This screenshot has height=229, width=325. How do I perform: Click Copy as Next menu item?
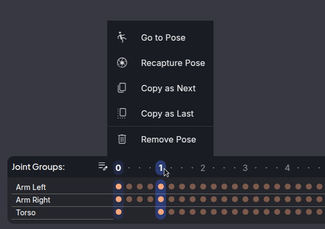pos(160,88)
